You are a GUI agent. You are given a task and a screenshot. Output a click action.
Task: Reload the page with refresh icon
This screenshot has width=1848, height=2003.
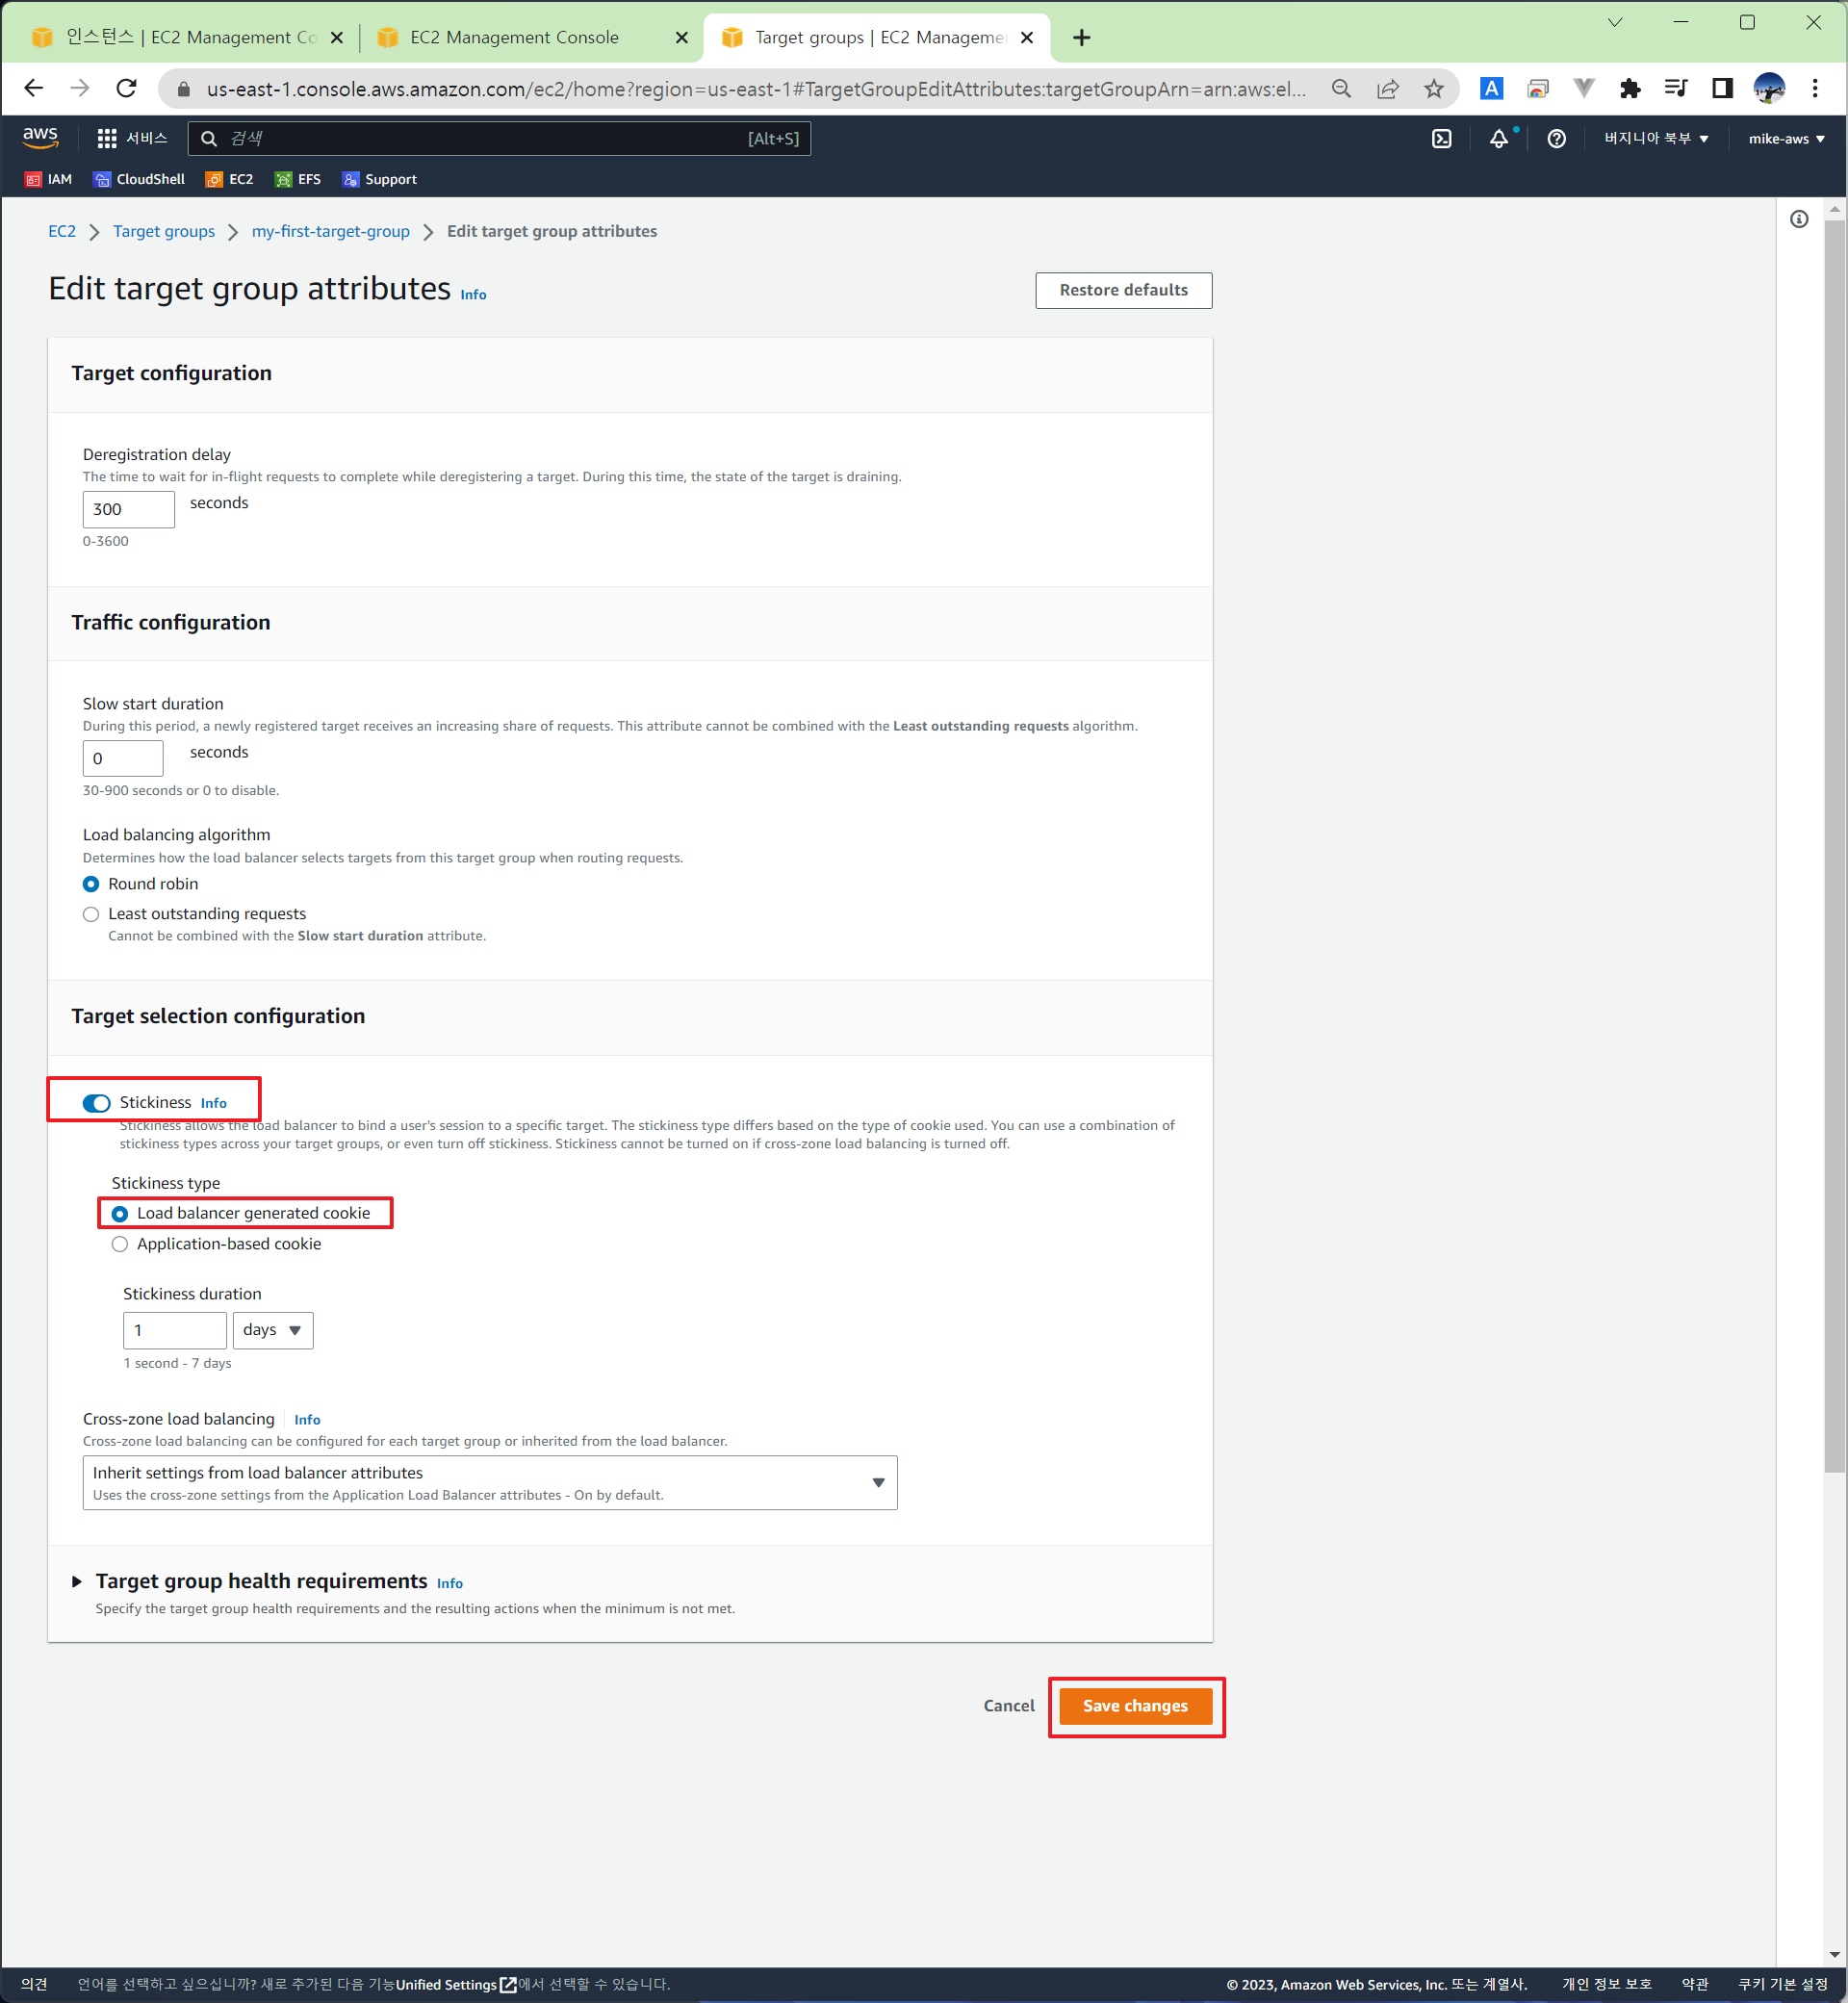click(x=126, y=89)
